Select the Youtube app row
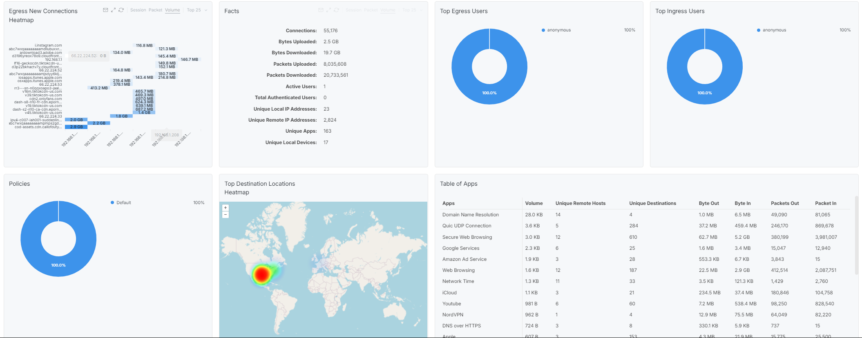Screen dimensions: 862x338 pos(645,304)
